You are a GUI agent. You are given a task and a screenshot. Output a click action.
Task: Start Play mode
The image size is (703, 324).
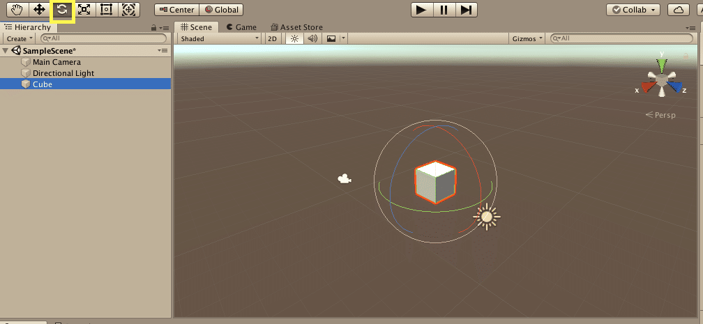point(421,10)
